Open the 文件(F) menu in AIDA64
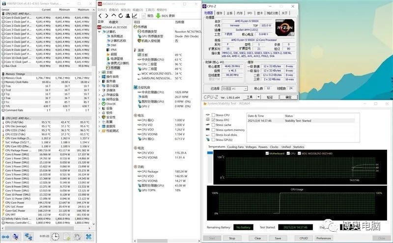This screenshot has width=393, height=243. click(x=102, y=10)
